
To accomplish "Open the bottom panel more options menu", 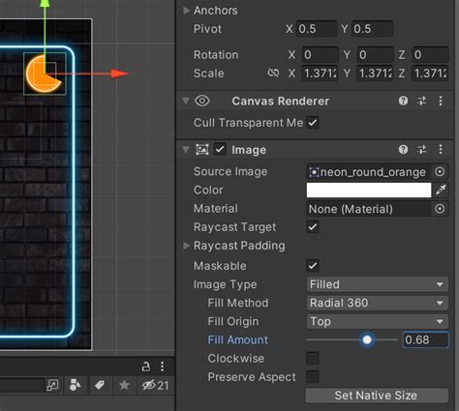I will click(x=162, y=367).
